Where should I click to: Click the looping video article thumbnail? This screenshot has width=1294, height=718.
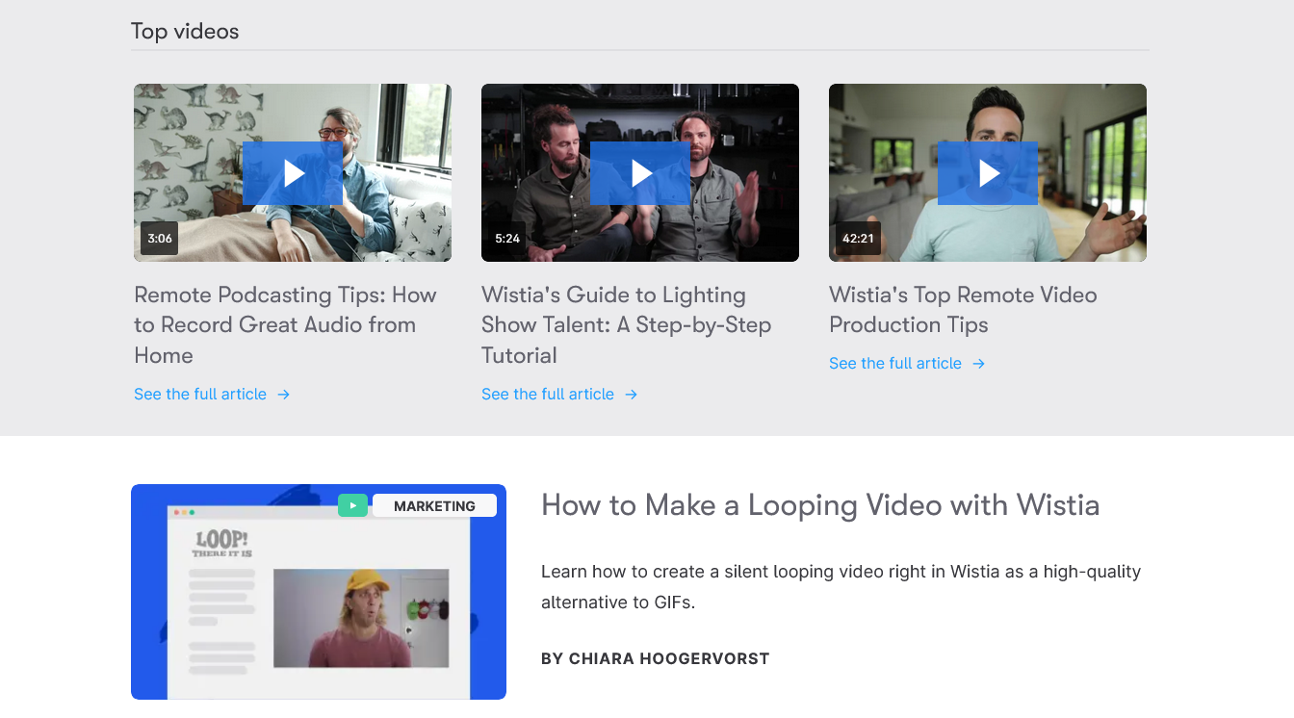(319, 592)
